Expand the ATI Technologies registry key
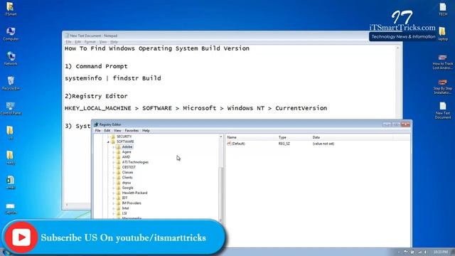 114,162
